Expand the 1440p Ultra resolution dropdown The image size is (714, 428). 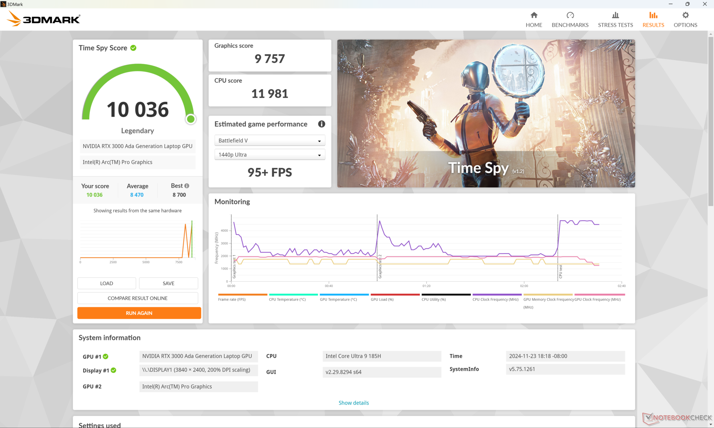coord(270,155)
